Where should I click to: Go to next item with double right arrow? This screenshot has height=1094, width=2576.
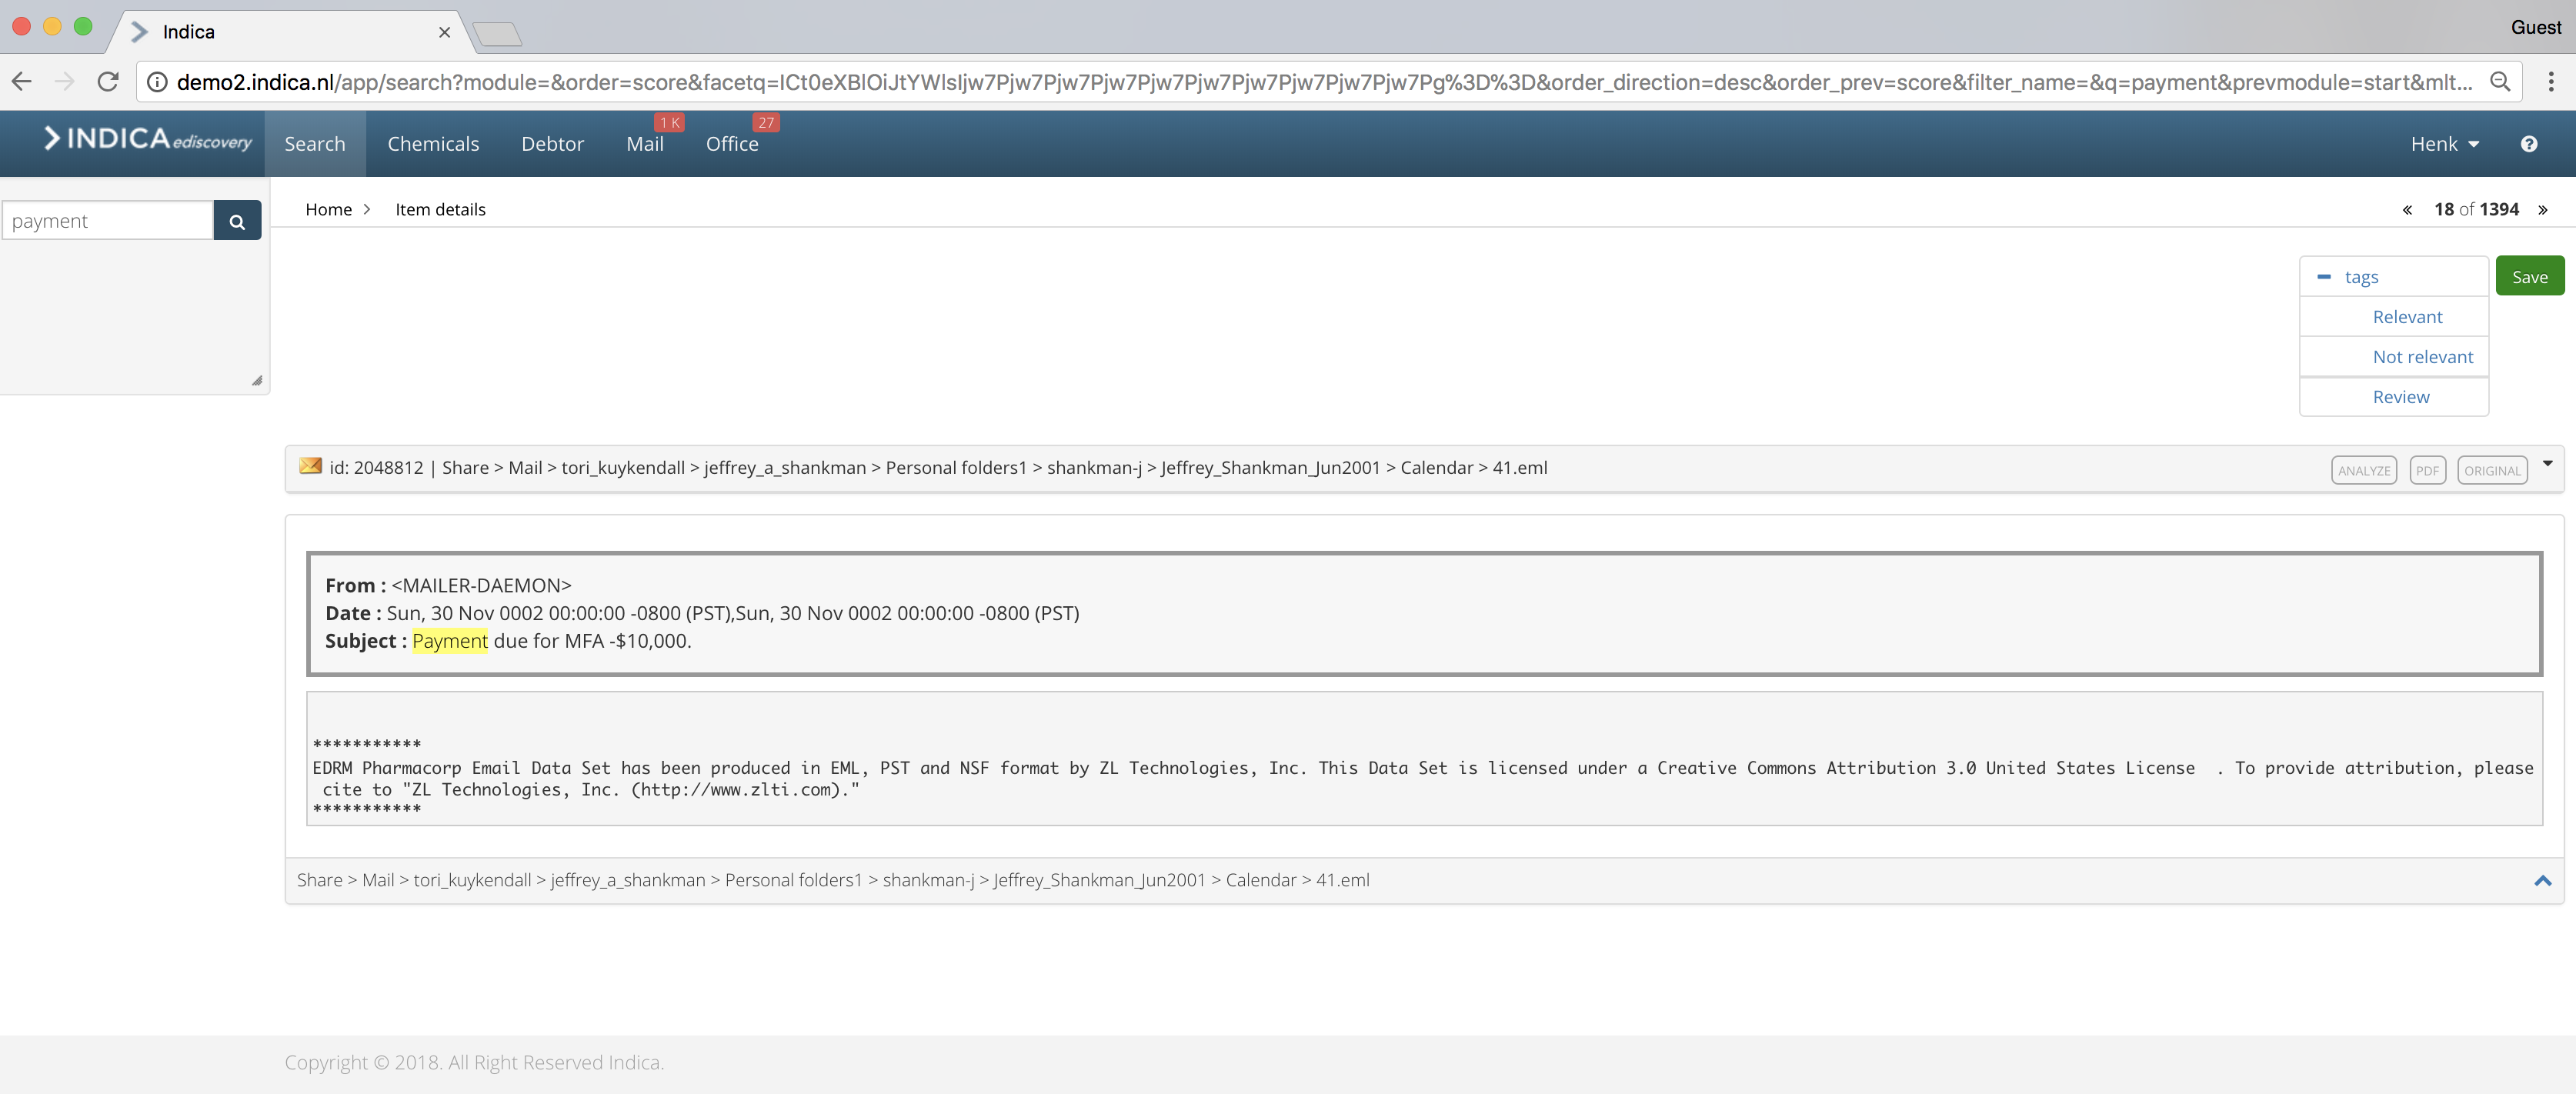(2542, 210)
